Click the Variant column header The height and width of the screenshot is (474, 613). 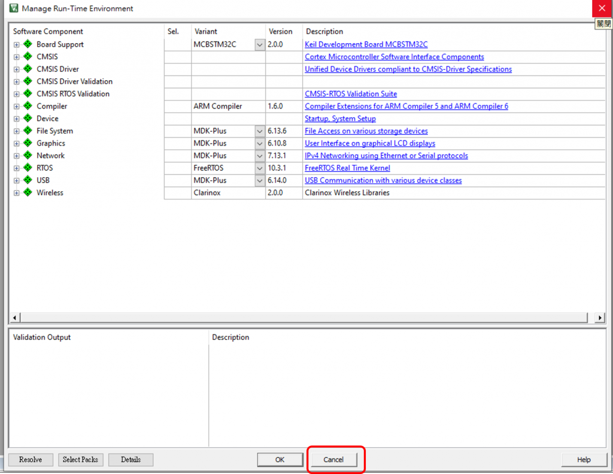(206, 31)
